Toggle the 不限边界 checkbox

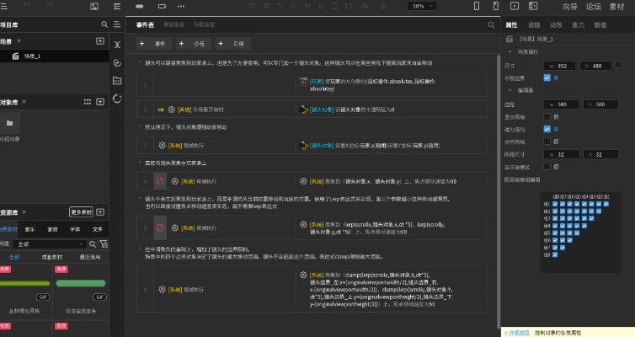pos(546,77)
